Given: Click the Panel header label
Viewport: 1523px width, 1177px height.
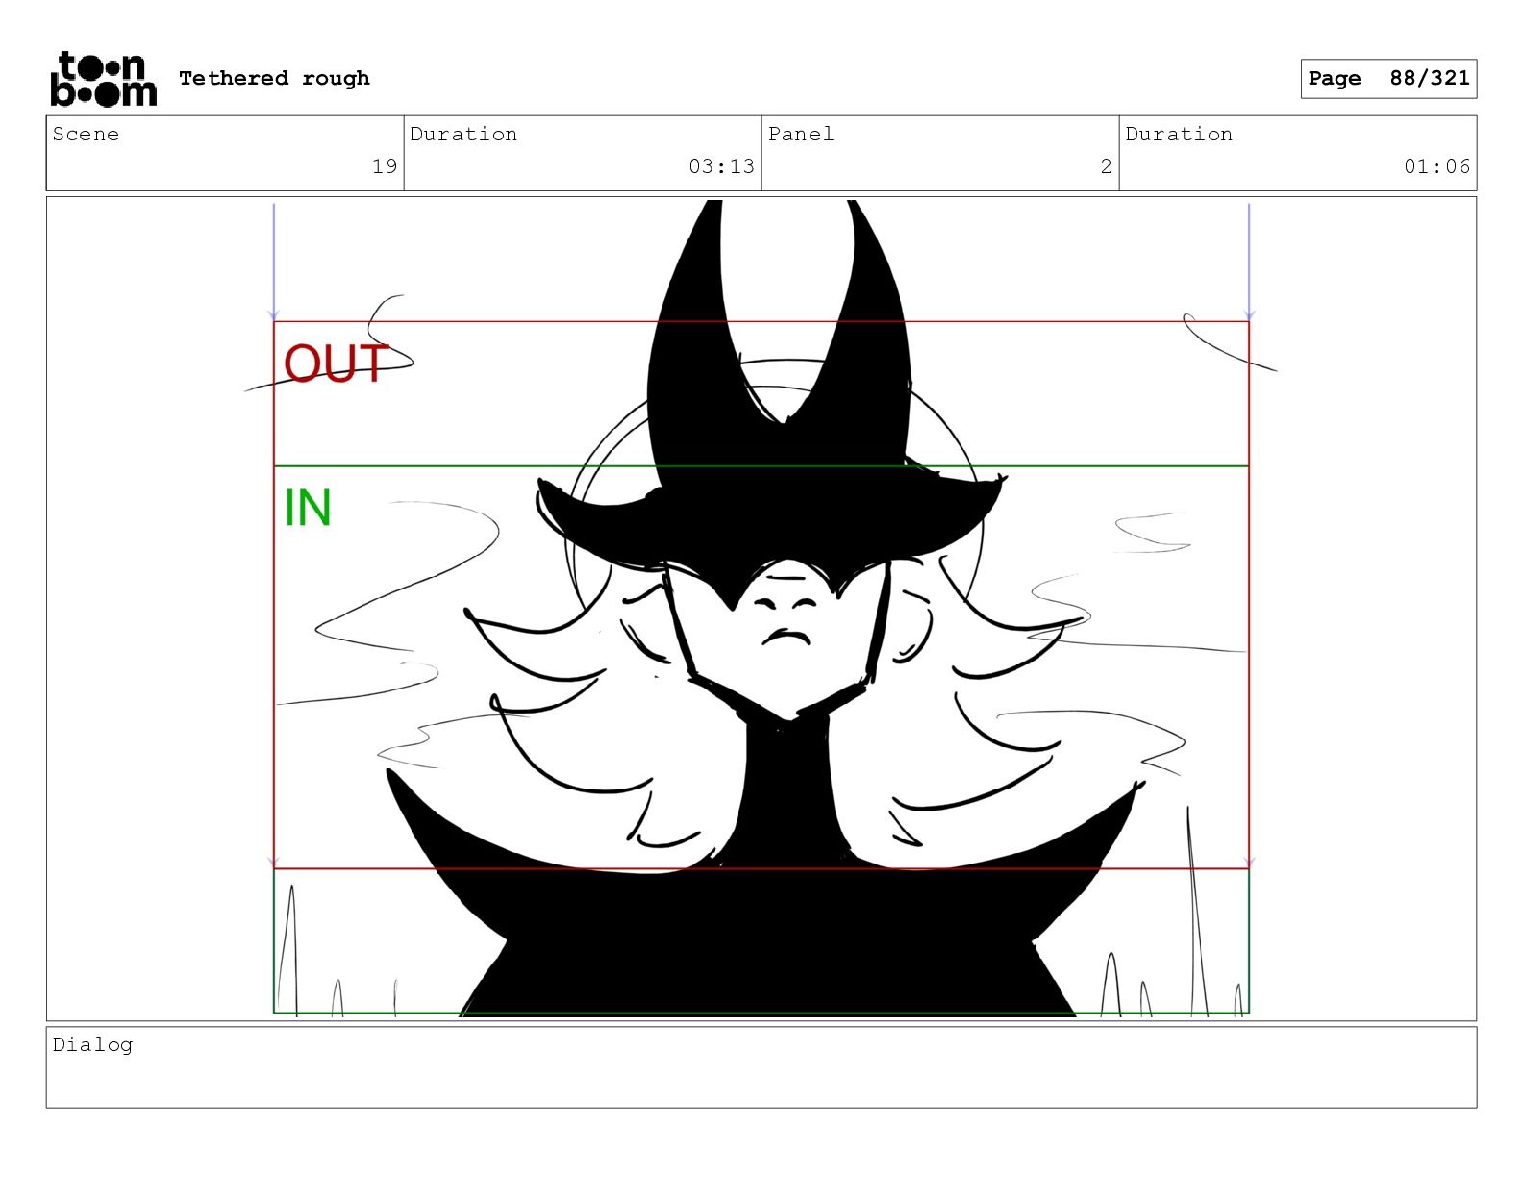Looking at the screenshot, I should tap(801, 134).
